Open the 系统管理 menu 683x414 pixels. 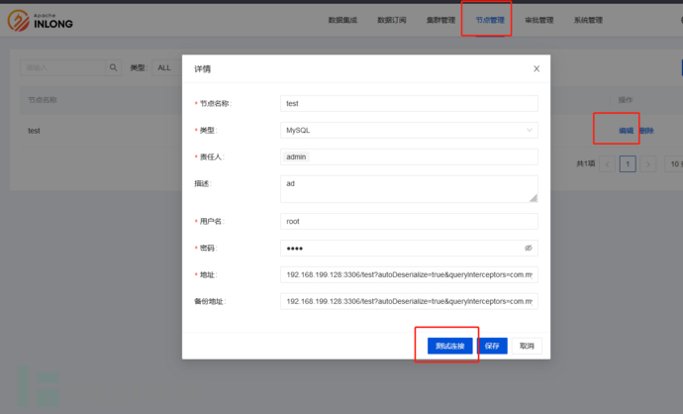click(587, 20)
